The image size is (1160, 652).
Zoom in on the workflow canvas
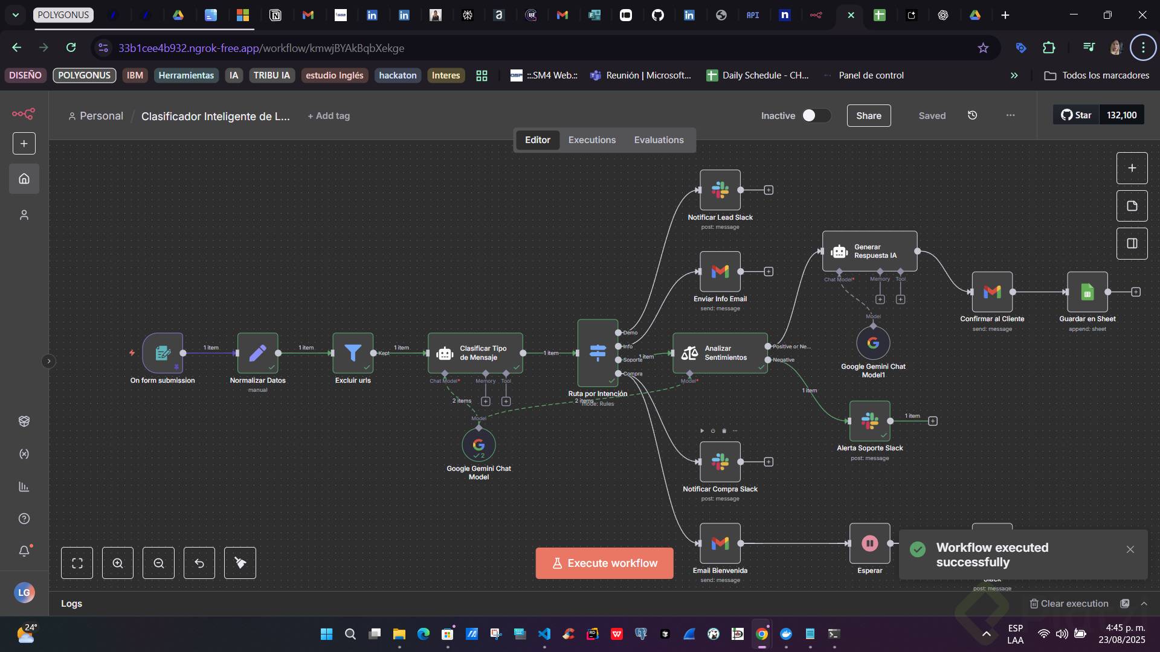coord(118,563)
